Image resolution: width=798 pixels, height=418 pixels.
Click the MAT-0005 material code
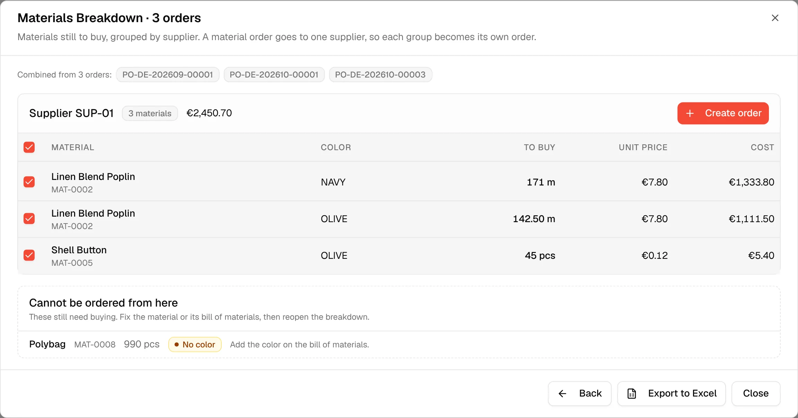[x=72, y=263]
